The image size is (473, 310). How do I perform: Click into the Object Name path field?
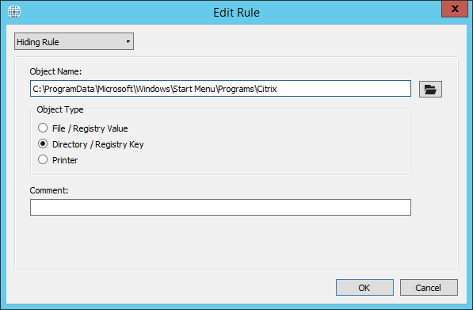(220, 89)
